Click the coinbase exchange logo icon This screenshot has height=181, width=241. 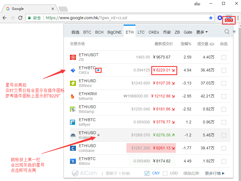click(73, 149)
